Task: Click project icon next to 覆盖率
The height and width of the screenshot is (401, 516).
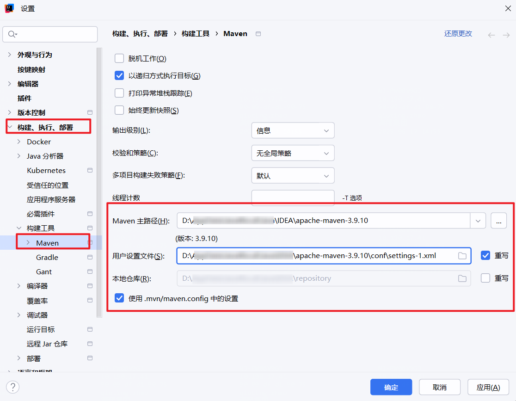Action: tap(90, 300)
